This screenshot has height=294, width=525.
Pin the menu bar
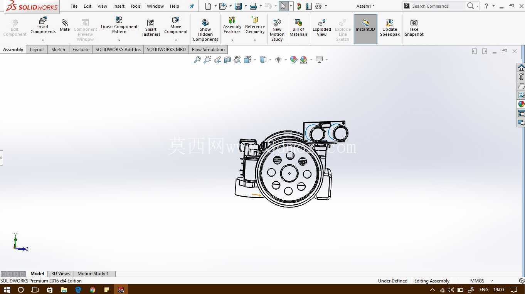click(x=192, y=6)
